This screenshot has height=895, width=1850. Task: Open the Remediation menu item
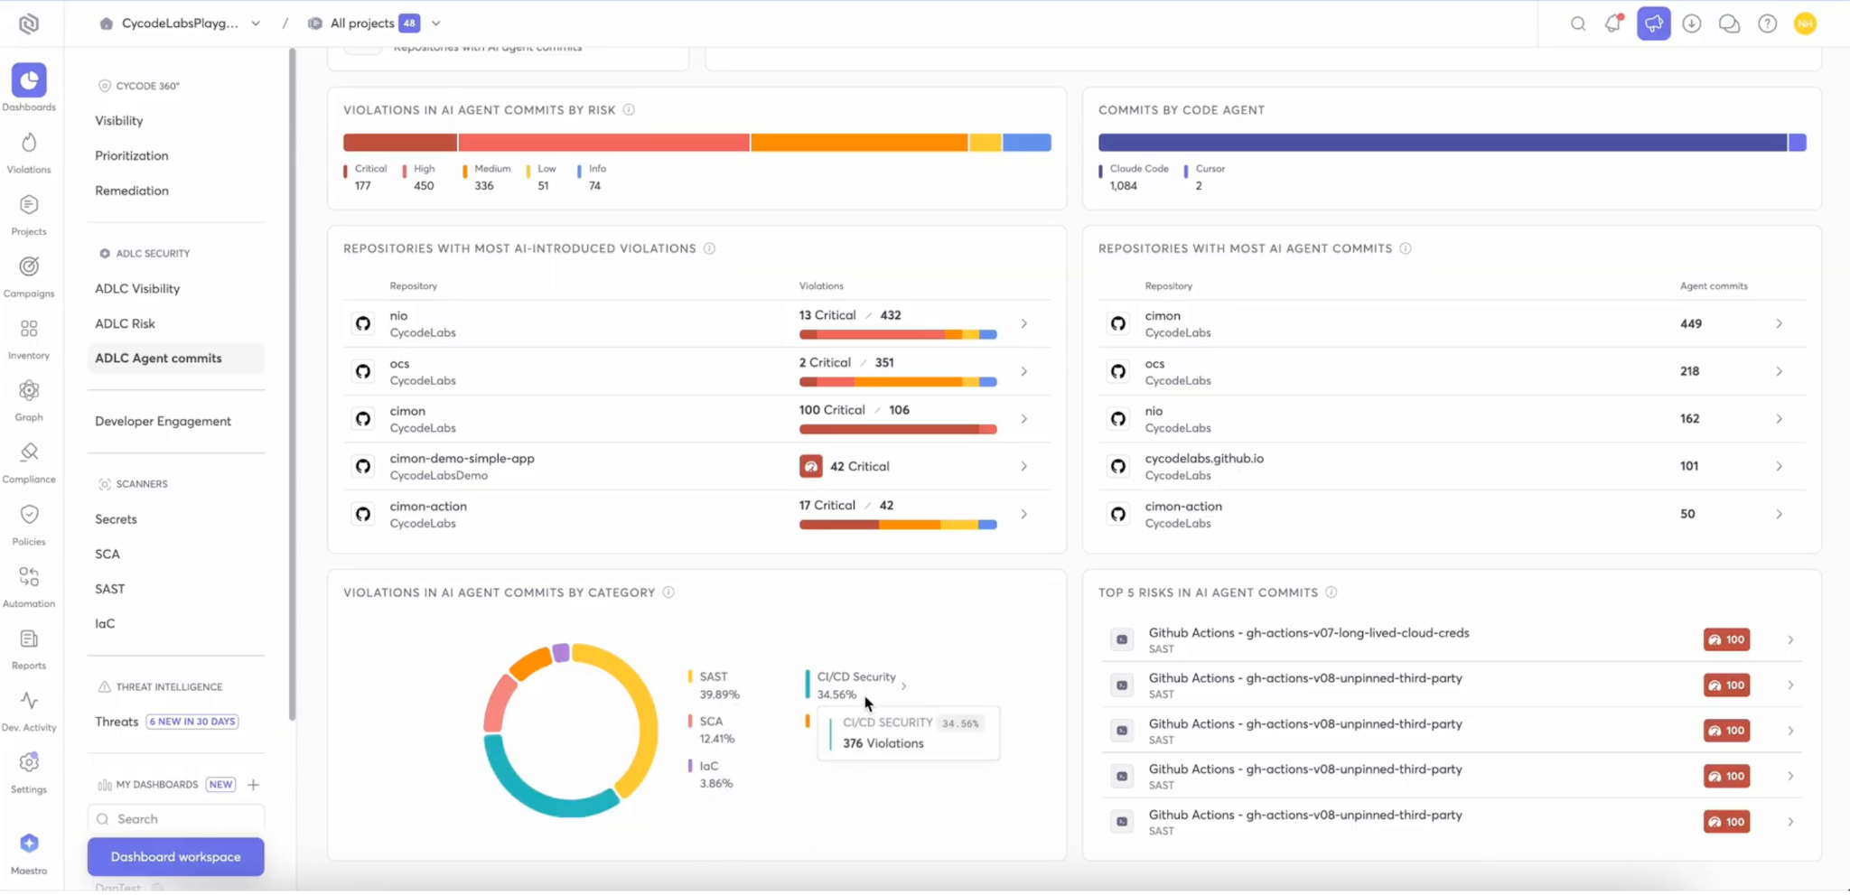click(132, 191)
